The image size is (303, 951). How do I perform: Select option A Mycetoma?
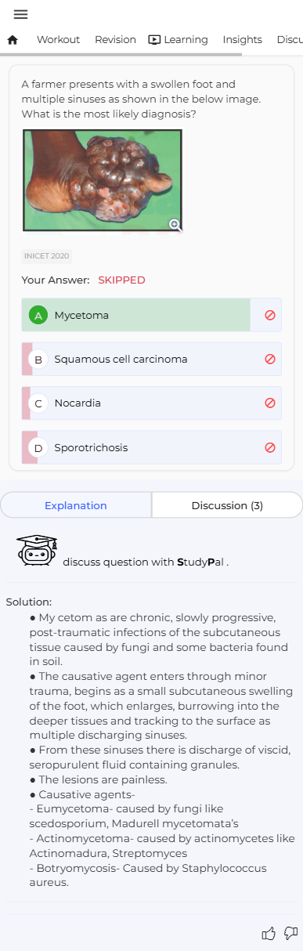(x=136, y=315)
